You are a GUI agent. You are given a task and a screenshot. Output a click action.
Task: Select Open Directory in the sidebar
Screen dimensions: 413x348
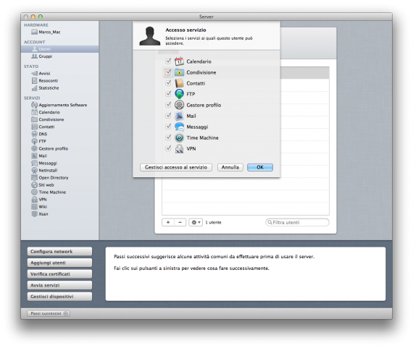[x=53, y=177]
